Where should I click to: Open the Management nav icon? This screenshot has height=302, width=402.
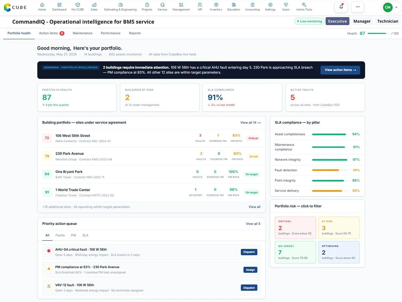[x=181, y=5]
